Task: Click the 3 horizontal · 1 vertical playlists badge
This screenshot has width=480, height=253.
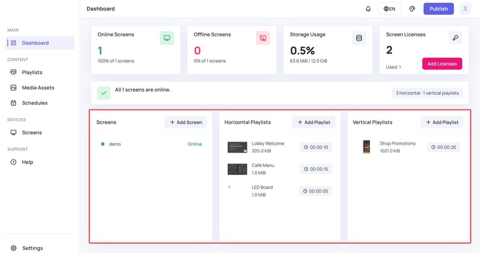Action: pyautogui.click(x=427, y=93)
